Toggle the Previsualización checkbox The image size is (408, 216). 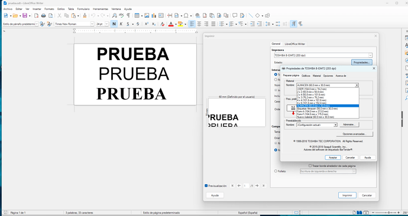[x=206, y=186]
